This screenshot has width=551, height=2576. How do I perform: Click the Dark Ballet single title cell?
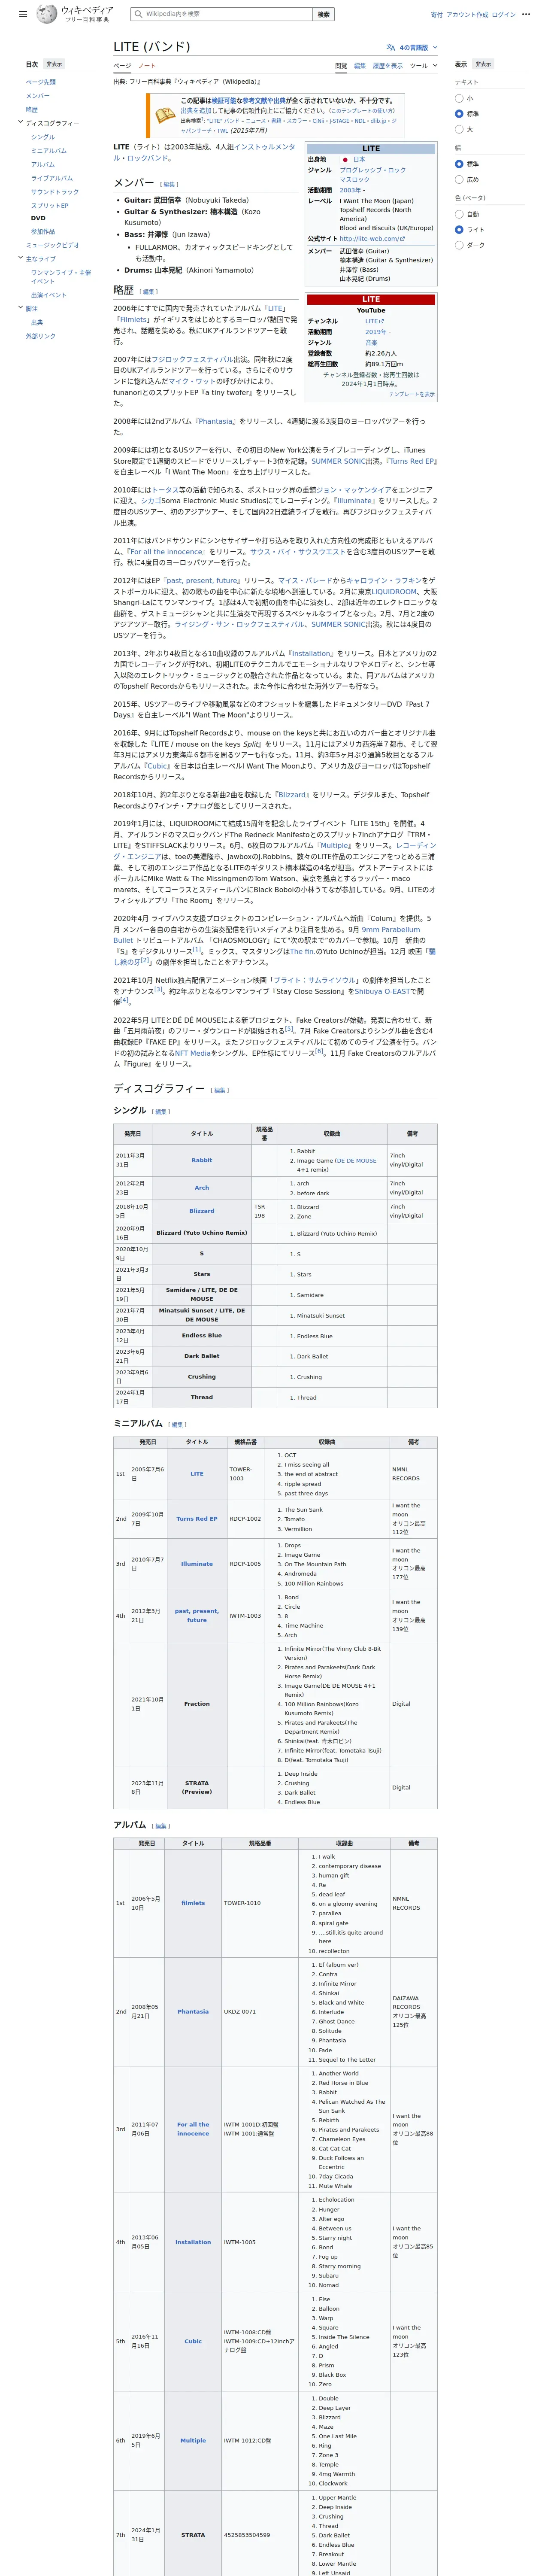(x=202, y=1356)
